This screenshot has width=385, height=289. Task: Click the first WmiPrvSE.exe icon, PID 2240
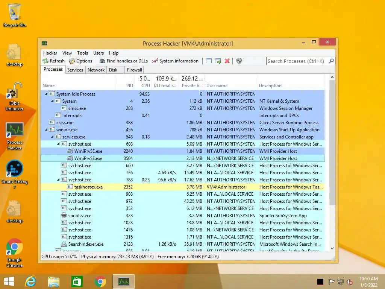click(70, 151)
